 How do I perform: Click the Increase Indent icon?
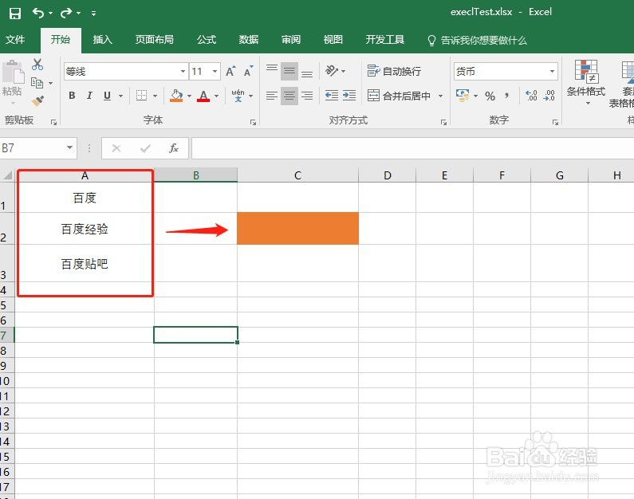[349, 96]
